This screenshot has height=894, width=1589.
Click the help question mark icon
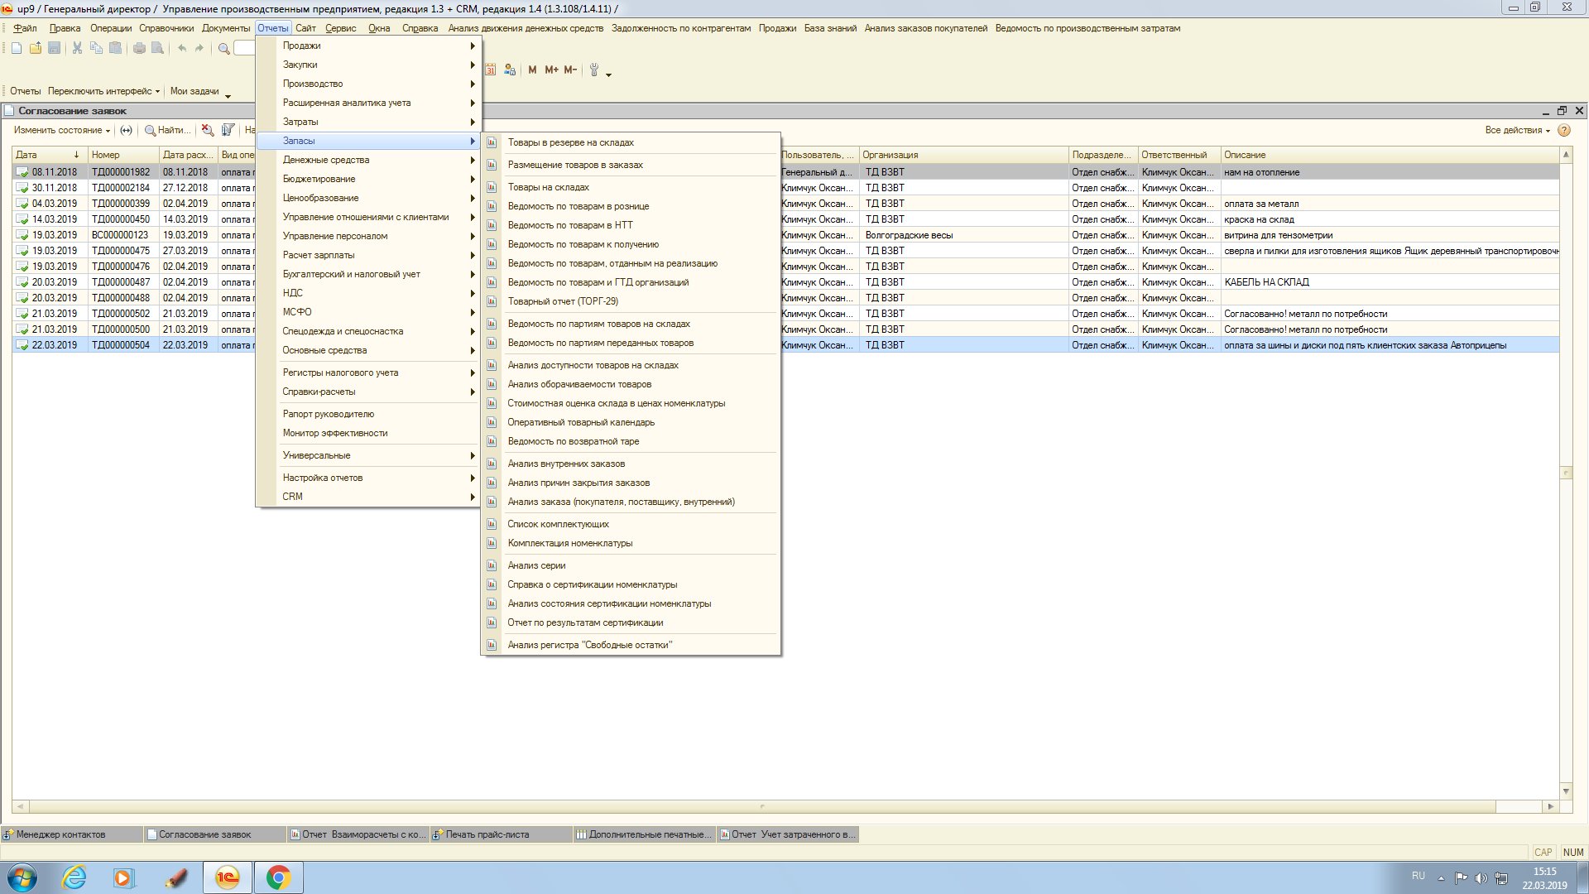click(x=1564, y=130)
